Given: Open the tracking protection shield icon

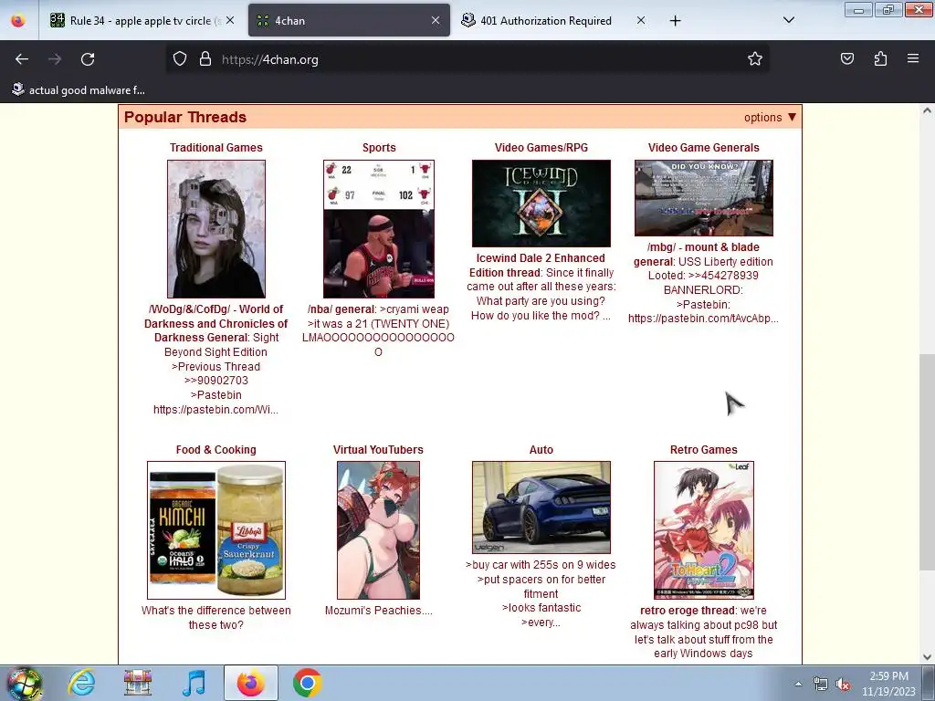Looking at the screenshot, I should point(180,59).
